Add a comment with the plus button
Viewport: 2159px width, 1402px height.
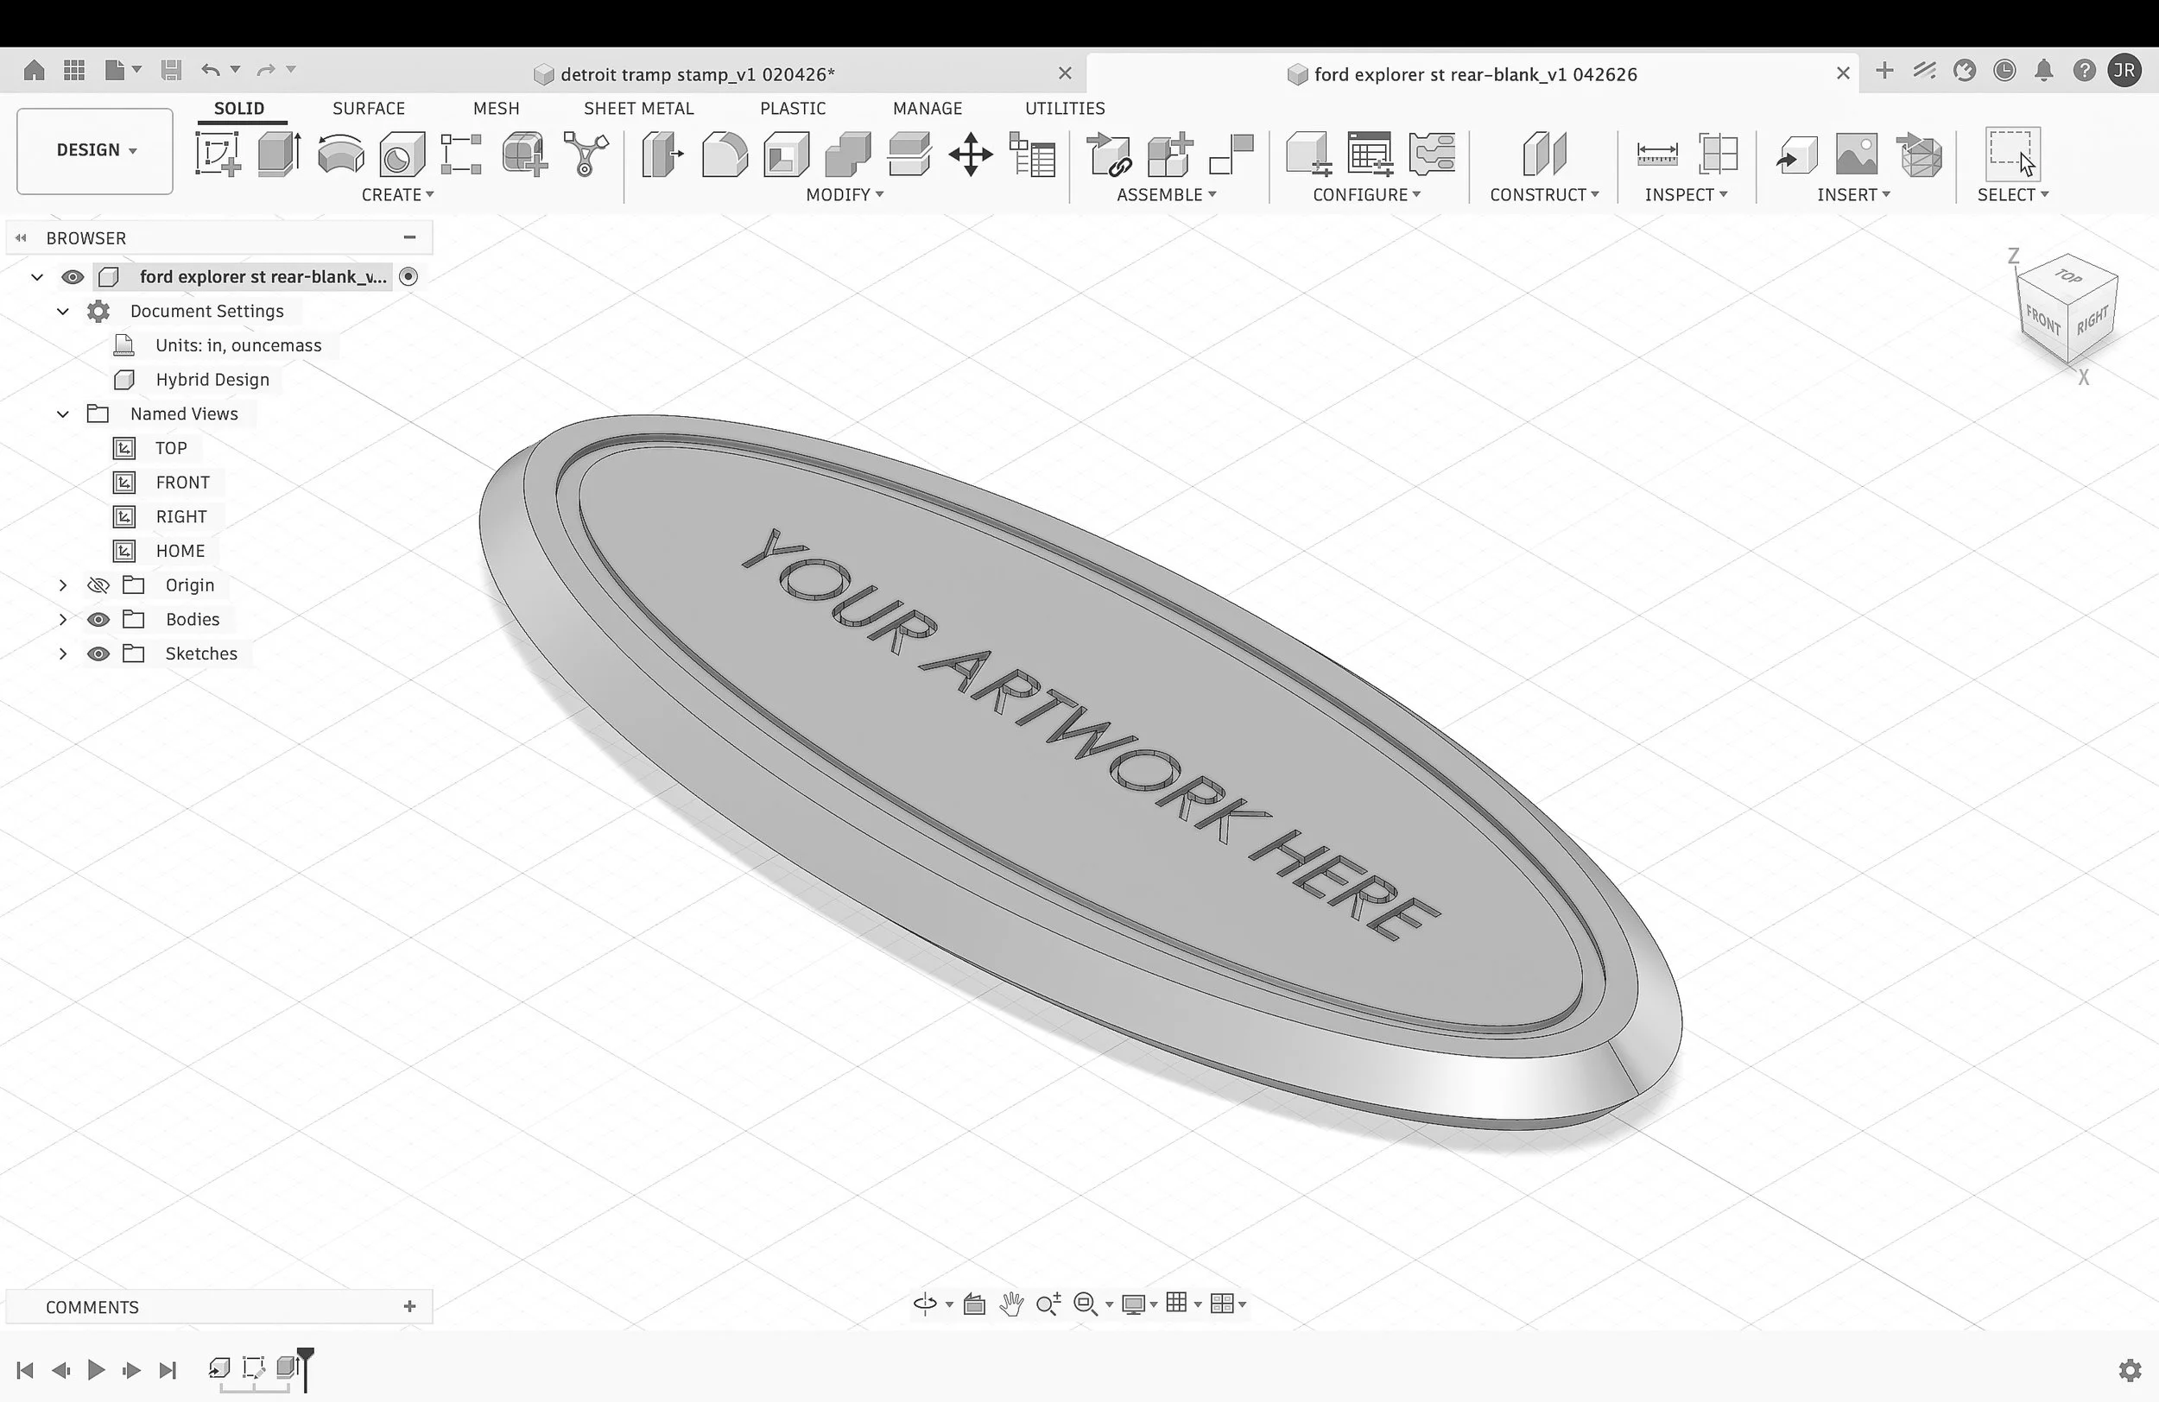click(x=410, y=1306)
